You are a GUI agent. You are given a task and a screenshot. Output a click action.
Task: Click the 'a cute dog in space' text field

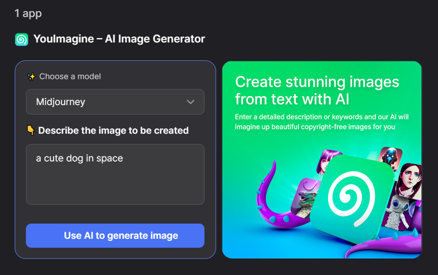pos(115,174)
